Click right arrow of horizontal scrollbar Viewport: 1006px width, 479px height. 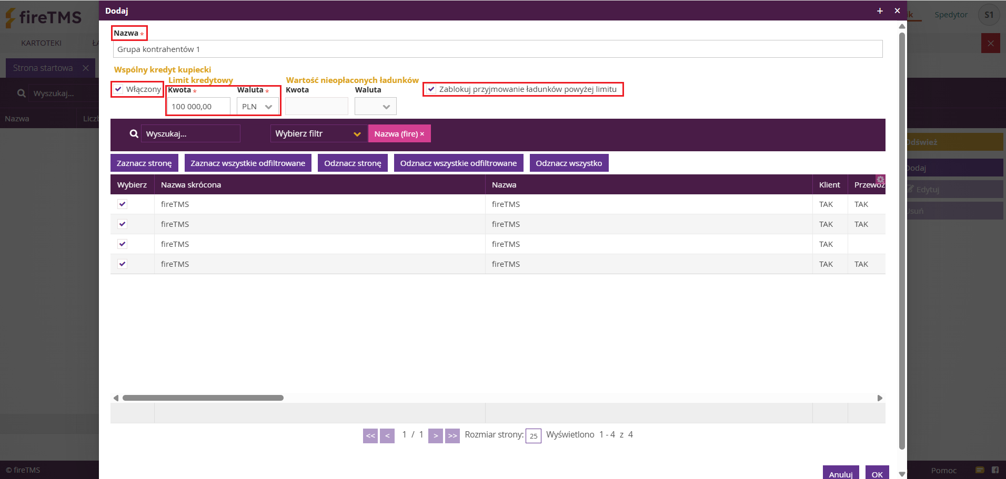tap(880, 398)
